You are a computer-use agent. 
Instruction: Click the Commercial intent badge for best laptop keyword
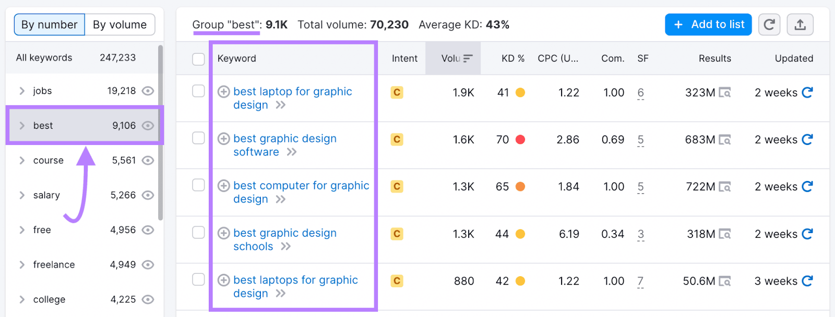(397, 92)
